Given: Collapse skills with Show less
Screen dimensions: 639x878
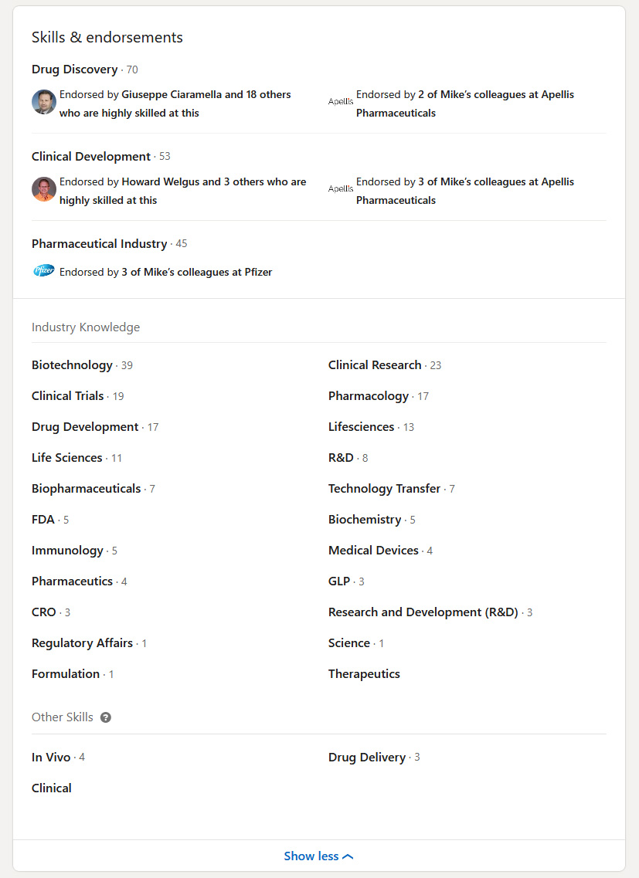Looking at the screenshot, I should click(x=318, y=856).
